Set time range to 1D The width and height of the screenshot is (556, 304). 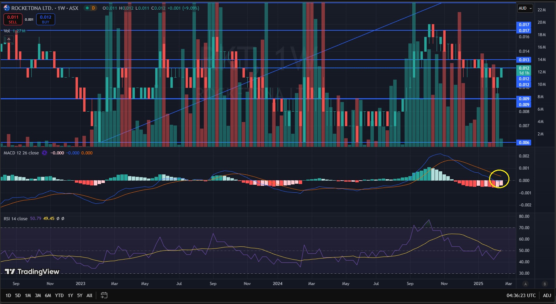(x=8, y=295)
